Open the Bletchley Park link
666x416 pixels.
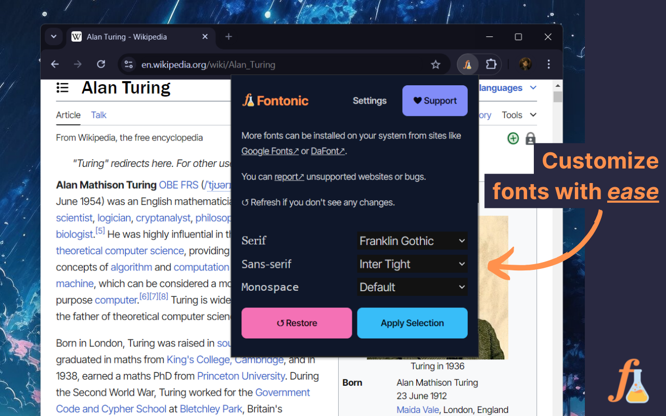(x=211, y=409)
